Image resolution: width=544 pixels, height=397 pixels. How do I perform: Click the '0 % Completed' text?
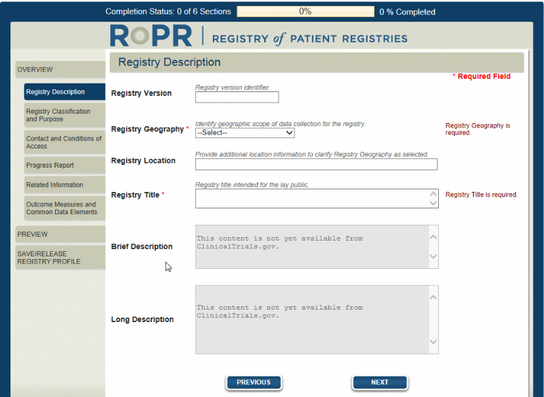click(407, 12)
